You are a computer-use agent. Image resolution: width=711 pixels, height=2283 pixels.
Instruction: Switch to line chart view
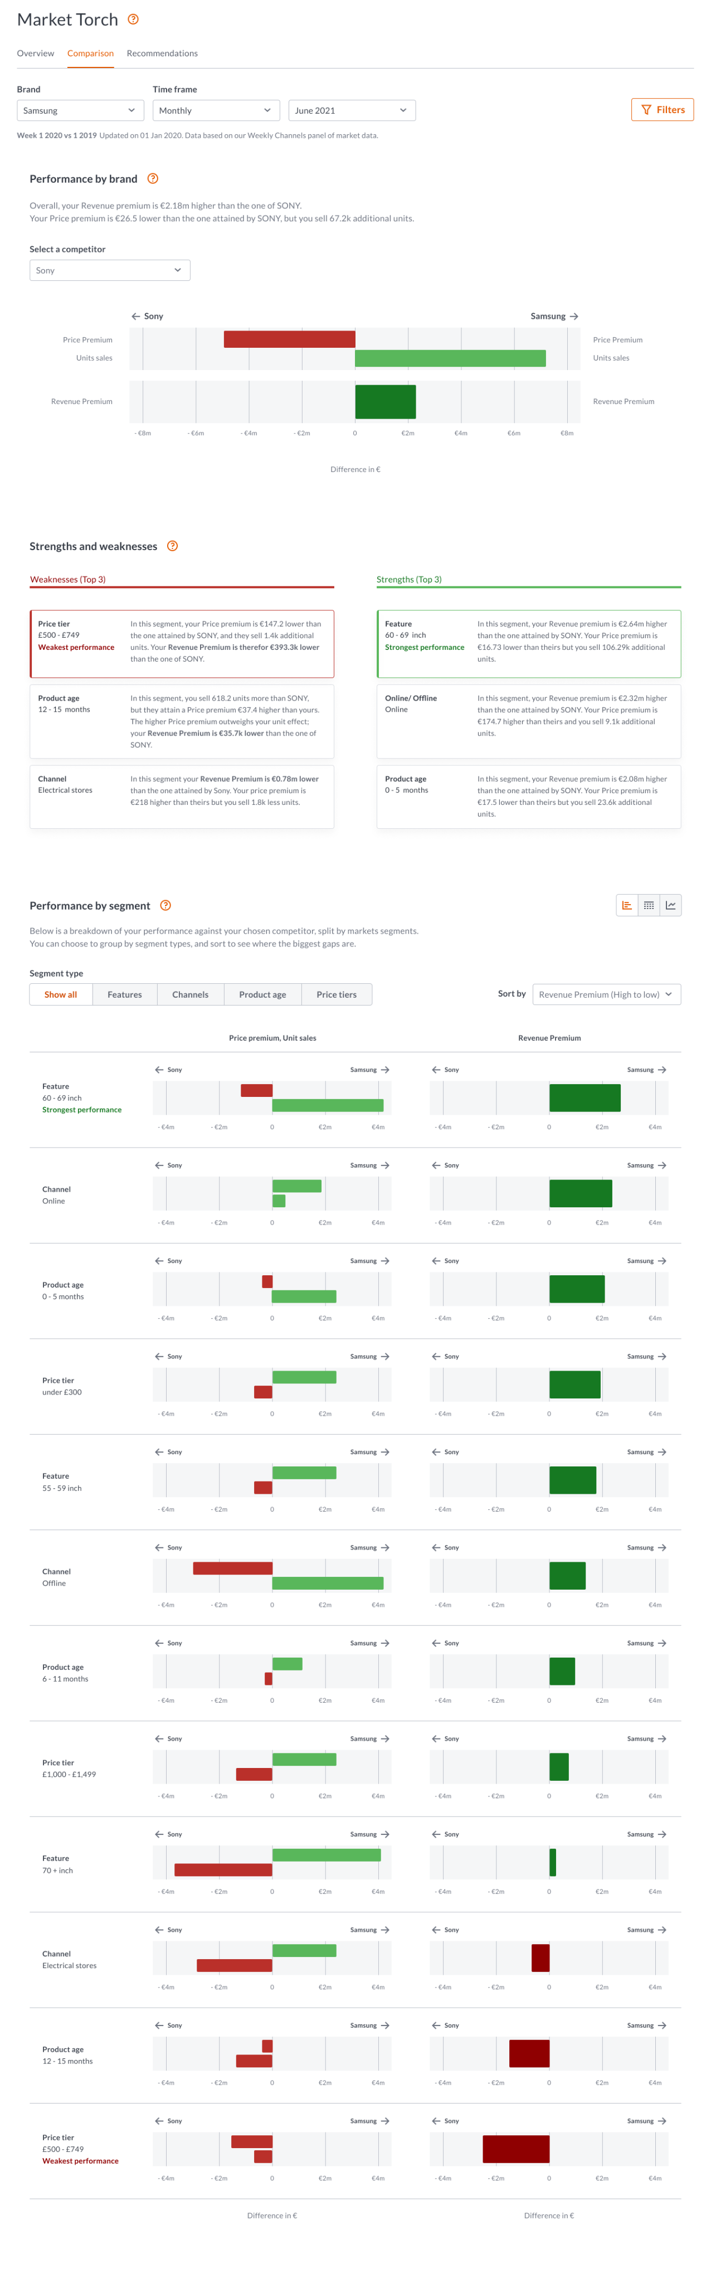[x=671, y=905]
